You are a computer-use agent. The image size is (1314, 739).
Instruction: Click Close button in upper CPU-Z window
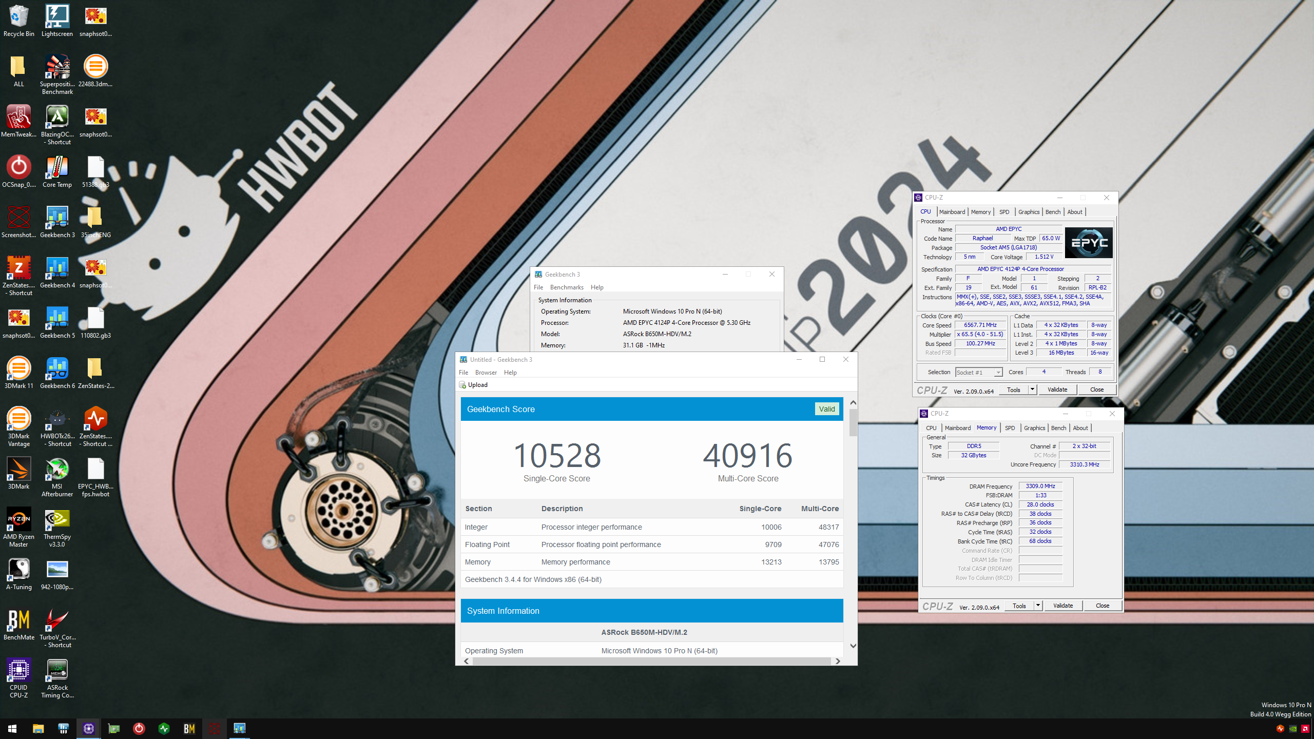click(1097, 390)
